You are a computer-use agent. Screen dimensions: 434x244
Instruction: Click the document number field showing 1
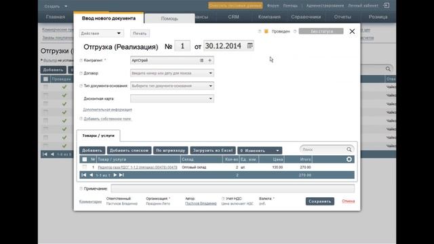tap(182, 46)
